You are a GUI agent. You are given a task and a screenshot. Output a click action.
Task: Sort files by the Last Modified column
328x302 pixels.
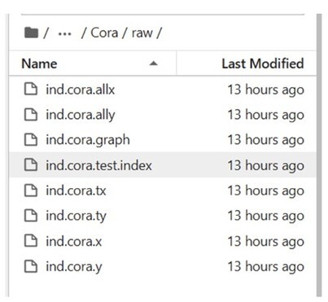pyautogui.click(x=263, y=63)
